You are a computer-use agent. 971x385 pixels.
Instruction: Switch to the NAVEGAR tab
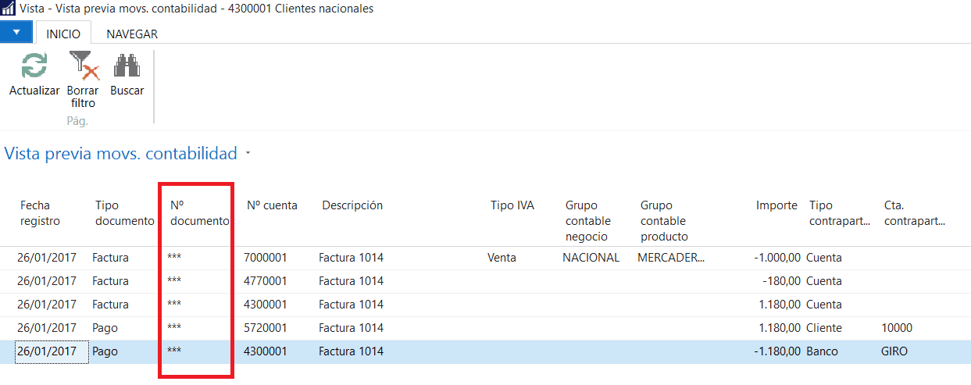(x=132, y=34)
